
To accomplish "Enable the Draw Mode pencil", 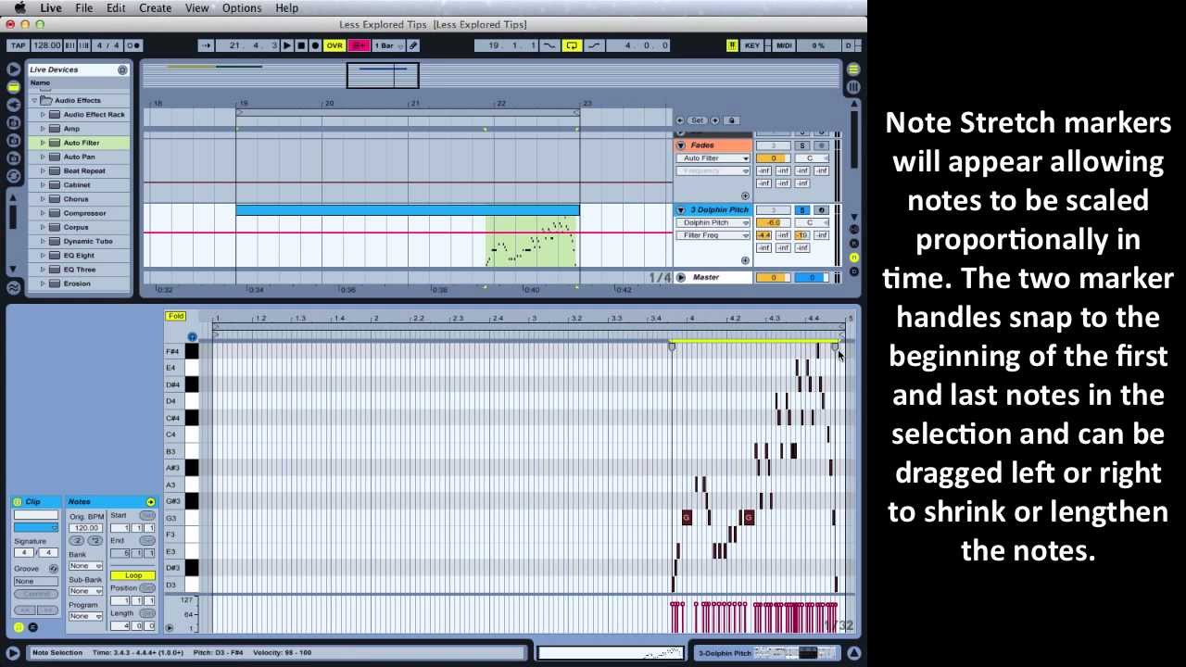I will click(x=413, y=45).
